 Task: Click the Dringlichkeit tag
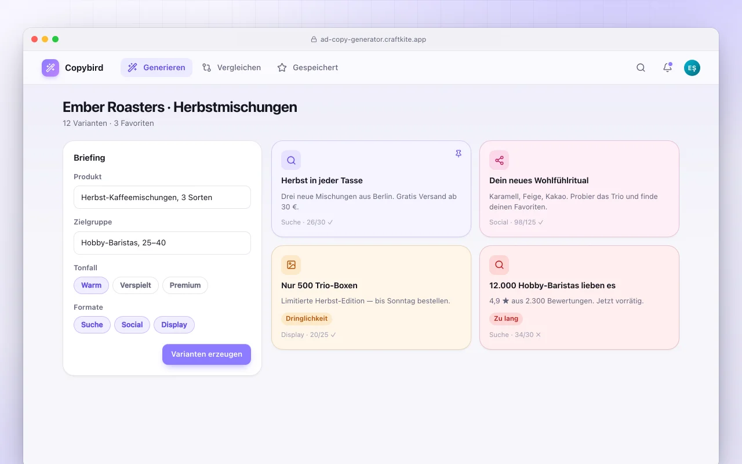307,318
